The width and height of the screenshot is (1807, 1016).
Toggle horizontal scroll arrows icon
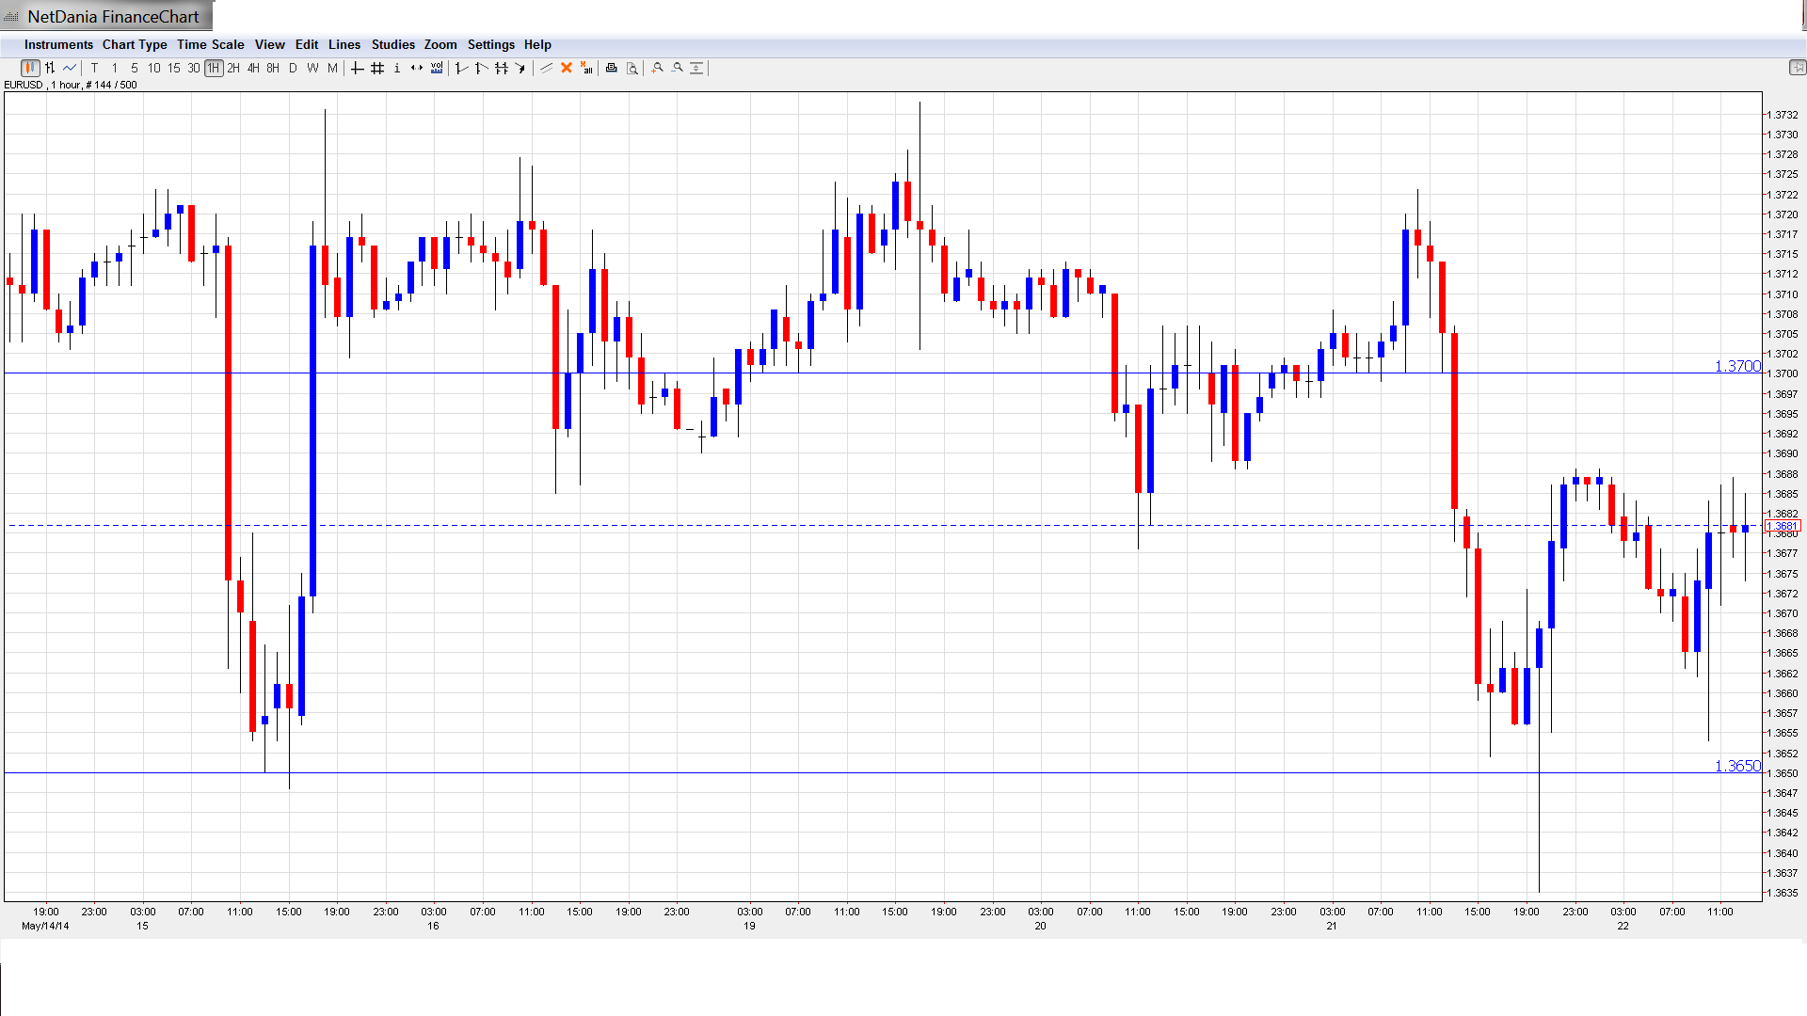417,68
